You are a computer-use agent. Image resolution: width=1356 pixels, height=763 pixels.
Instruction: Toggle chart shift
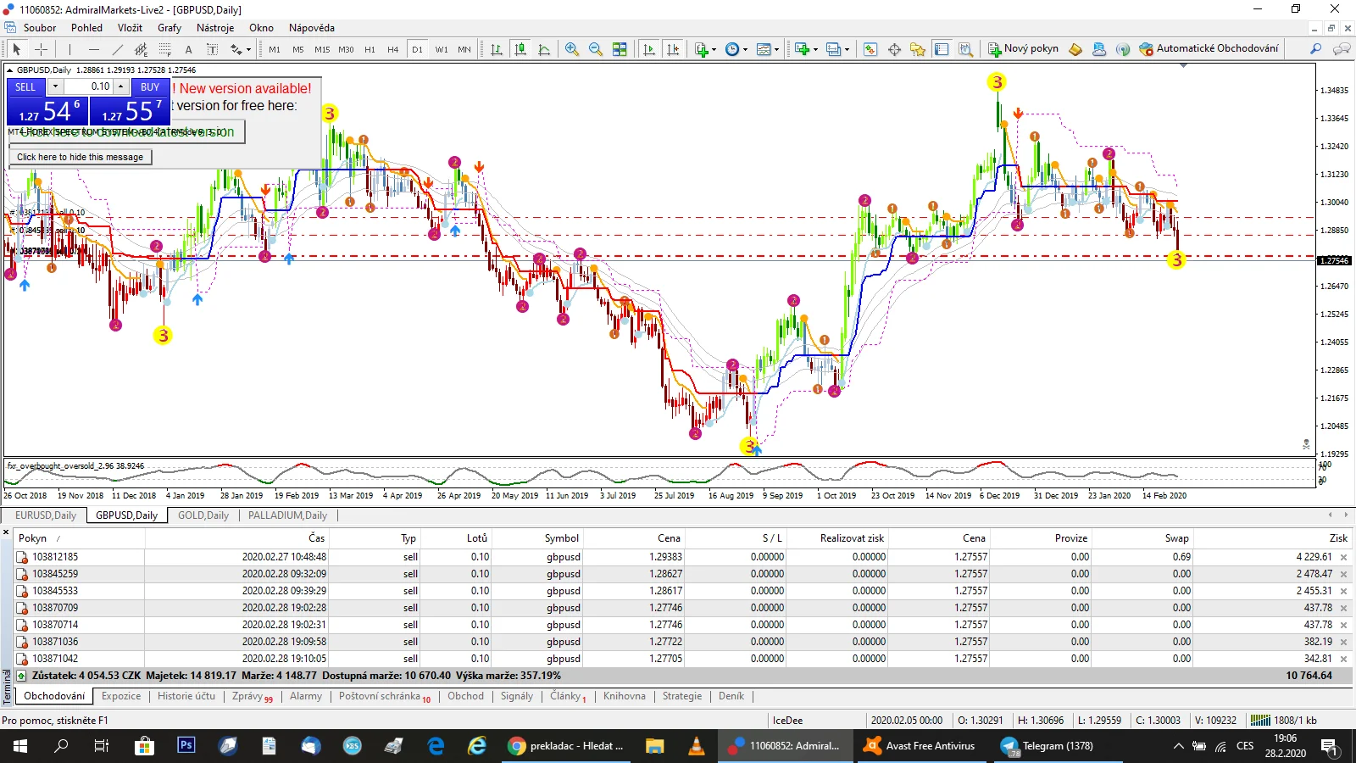point(673,49)
